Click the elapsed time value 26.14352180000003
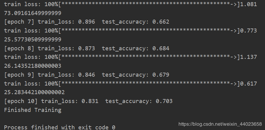265x130 pixels. pyautogui.click(x=33, y=66)
